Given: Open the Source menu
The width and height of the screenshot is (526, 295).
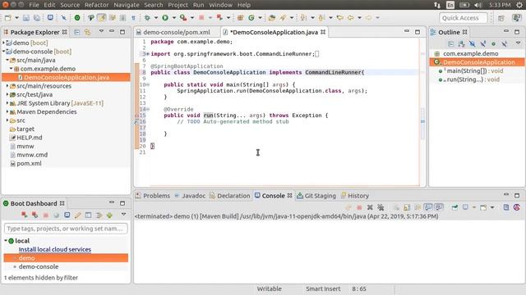Looking at the screenshot, I should click(x=70, y=5).
